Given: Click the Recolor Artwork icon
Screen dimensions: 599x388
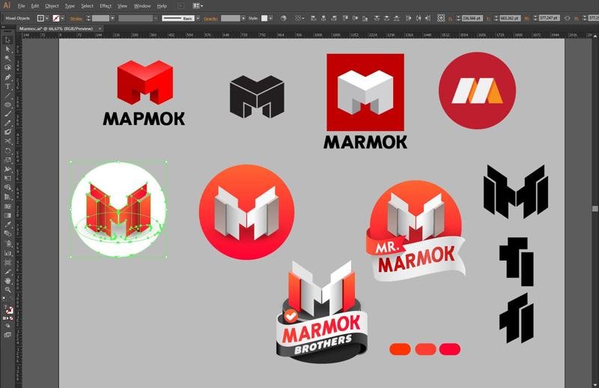Looking at the screenshot, I should point(284,18).
